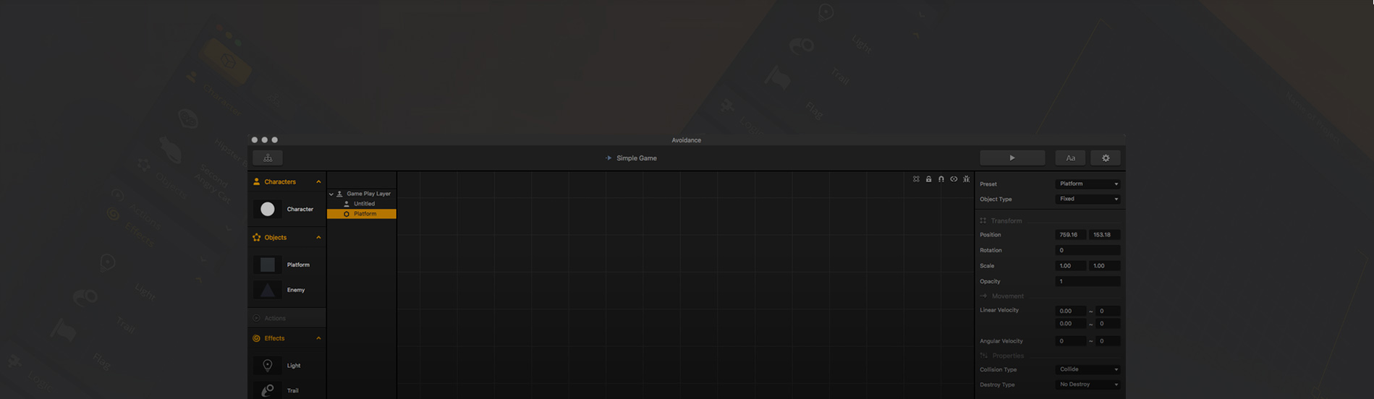Image resolution: width=1374 pixels, height=399 pixels.
Task: Collapse the Characters section
Action: pyautogui.click(x=318, y=182)
